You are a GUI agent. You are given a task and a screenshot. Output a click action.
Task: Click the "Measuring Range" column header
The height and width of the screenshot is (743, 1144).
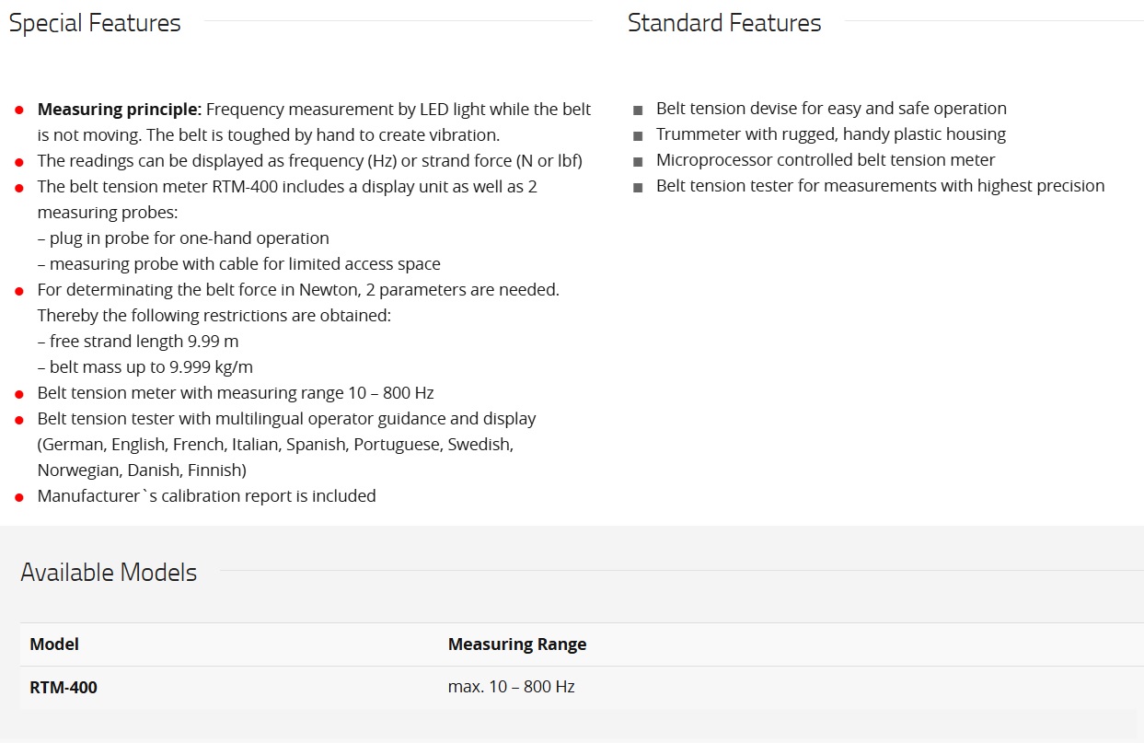[x=517, y=644]
